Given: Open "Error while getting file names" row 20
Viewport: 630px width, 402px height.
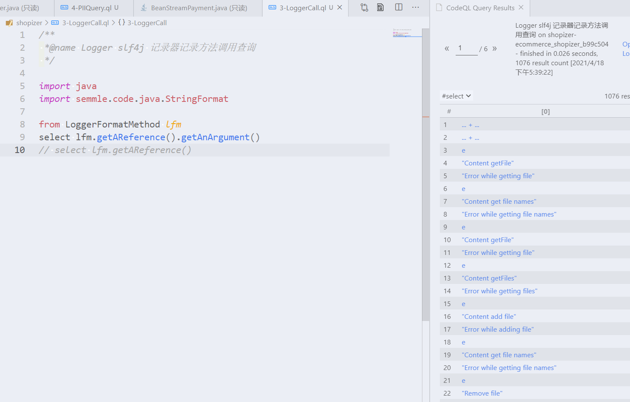Looking at the screenshot, I should click(x=509, y=368).
